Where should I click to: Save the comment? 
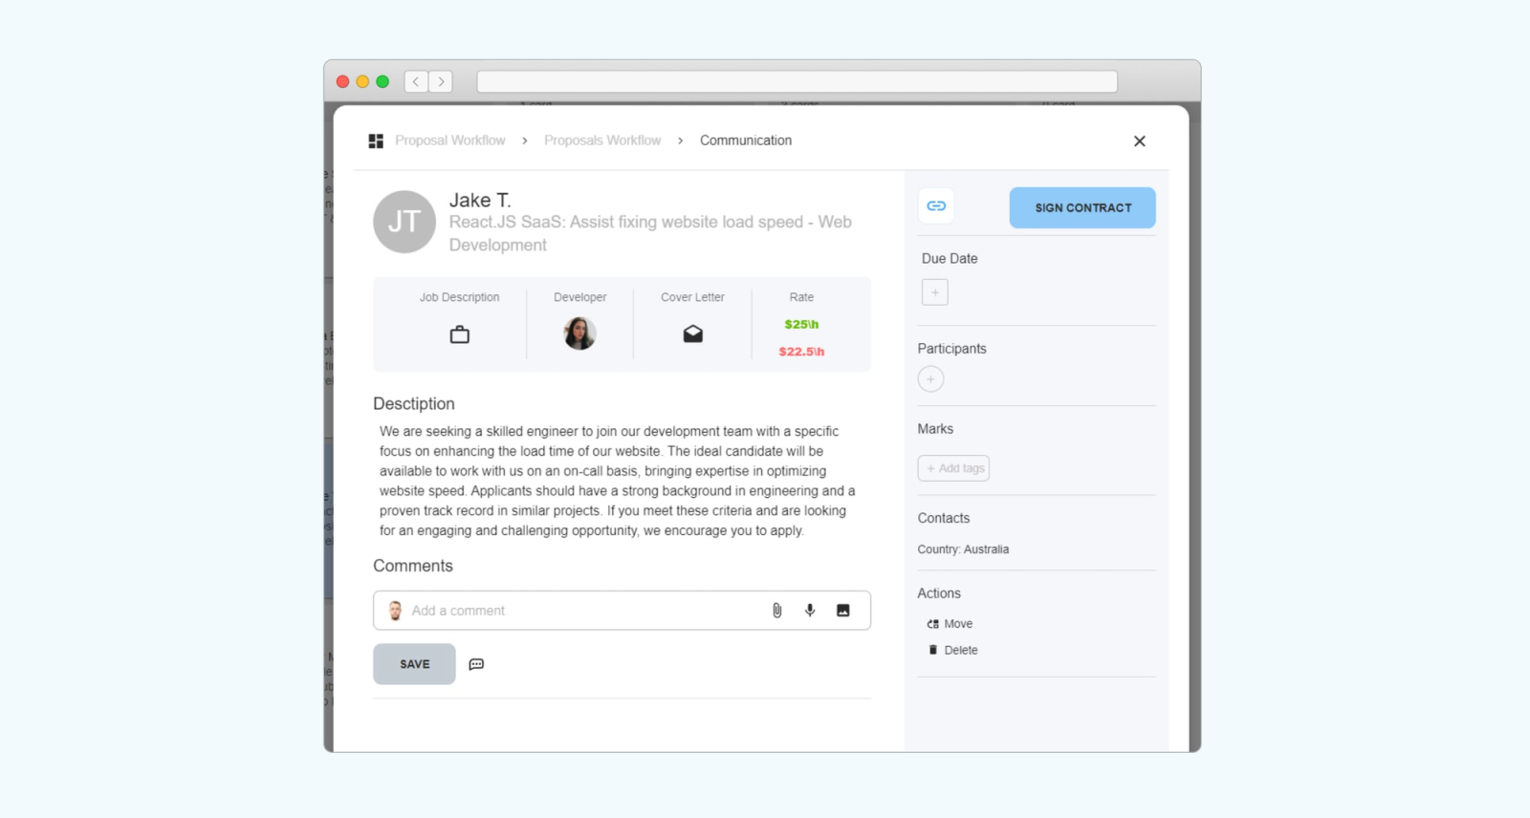tap(414, 664)
